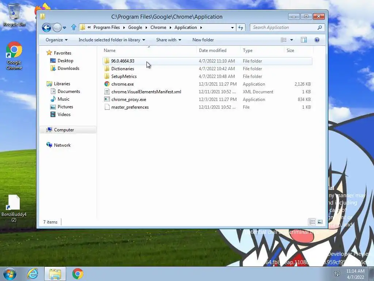Open the Windows Start button

pos(10,274)
